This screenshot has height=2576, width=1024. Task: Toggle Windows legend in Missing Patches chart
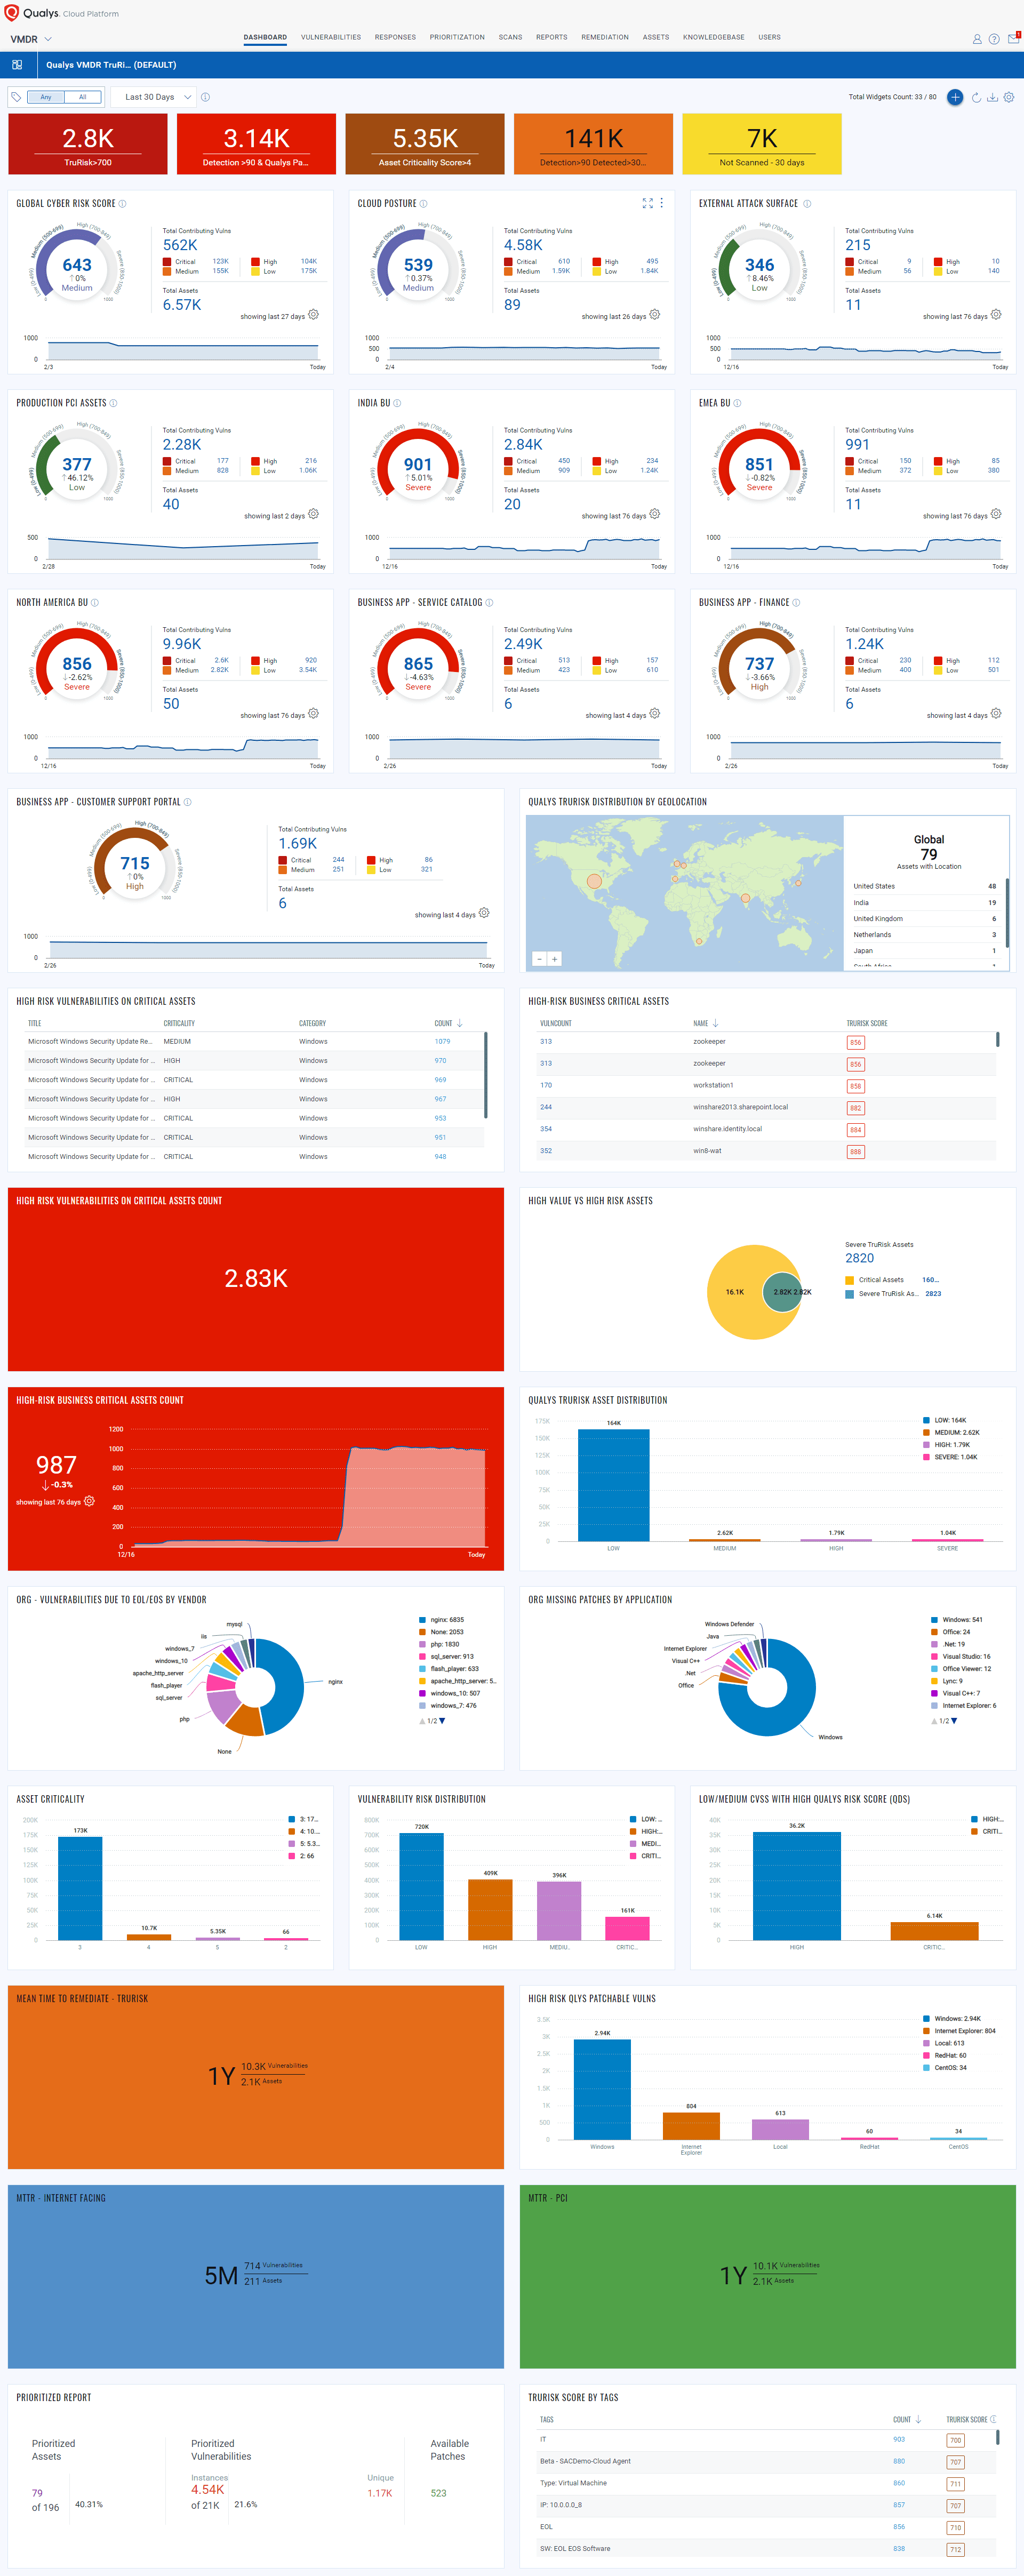tap(957, 1620)
